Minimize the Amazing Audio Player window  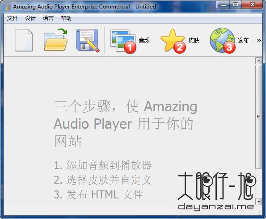[x=224, y=4]
